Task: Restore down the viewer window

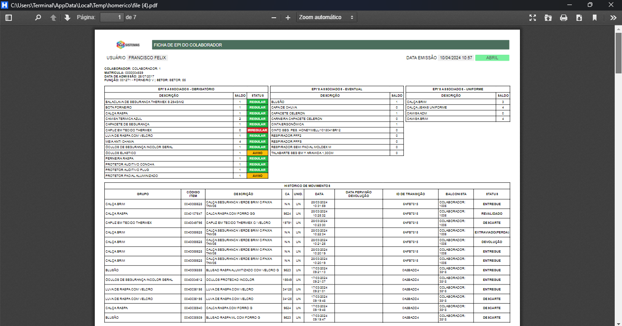Action: pos(590,5)
